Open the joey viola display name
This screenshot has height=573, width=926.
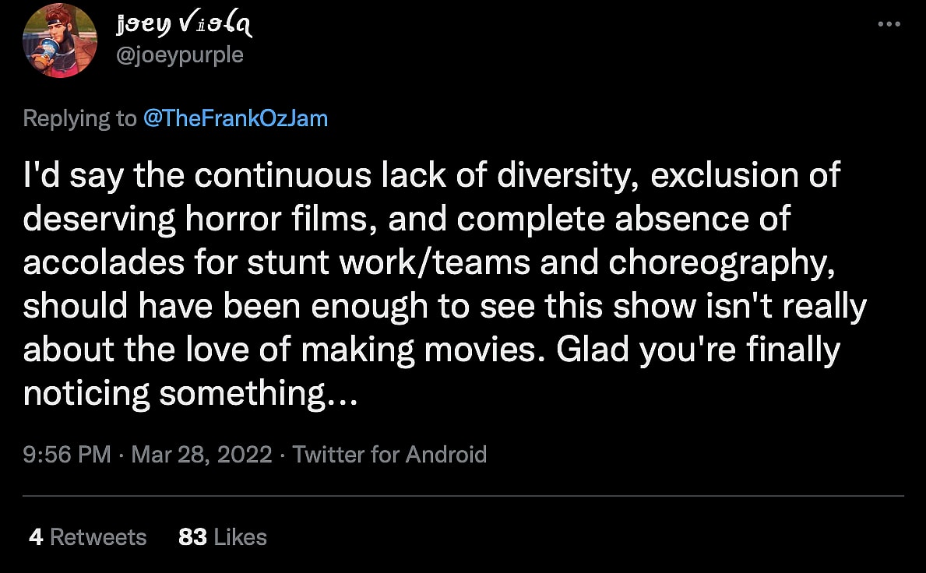tap(184, 26)
